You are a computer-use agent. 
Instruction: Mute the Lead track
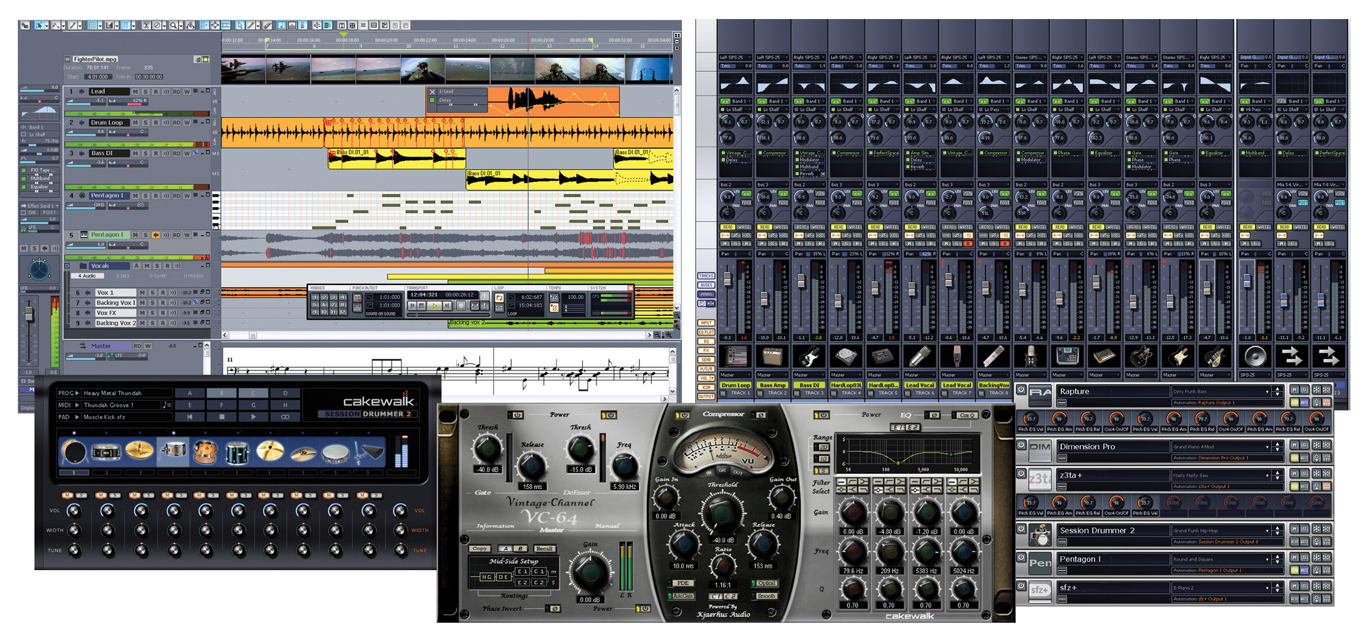135,92
